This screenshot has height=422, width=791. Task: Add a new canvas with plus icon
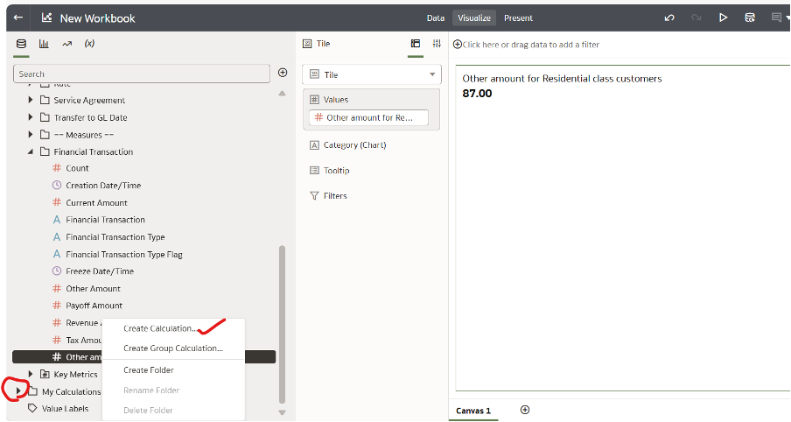pyautogui.click(x=525, y=410)
